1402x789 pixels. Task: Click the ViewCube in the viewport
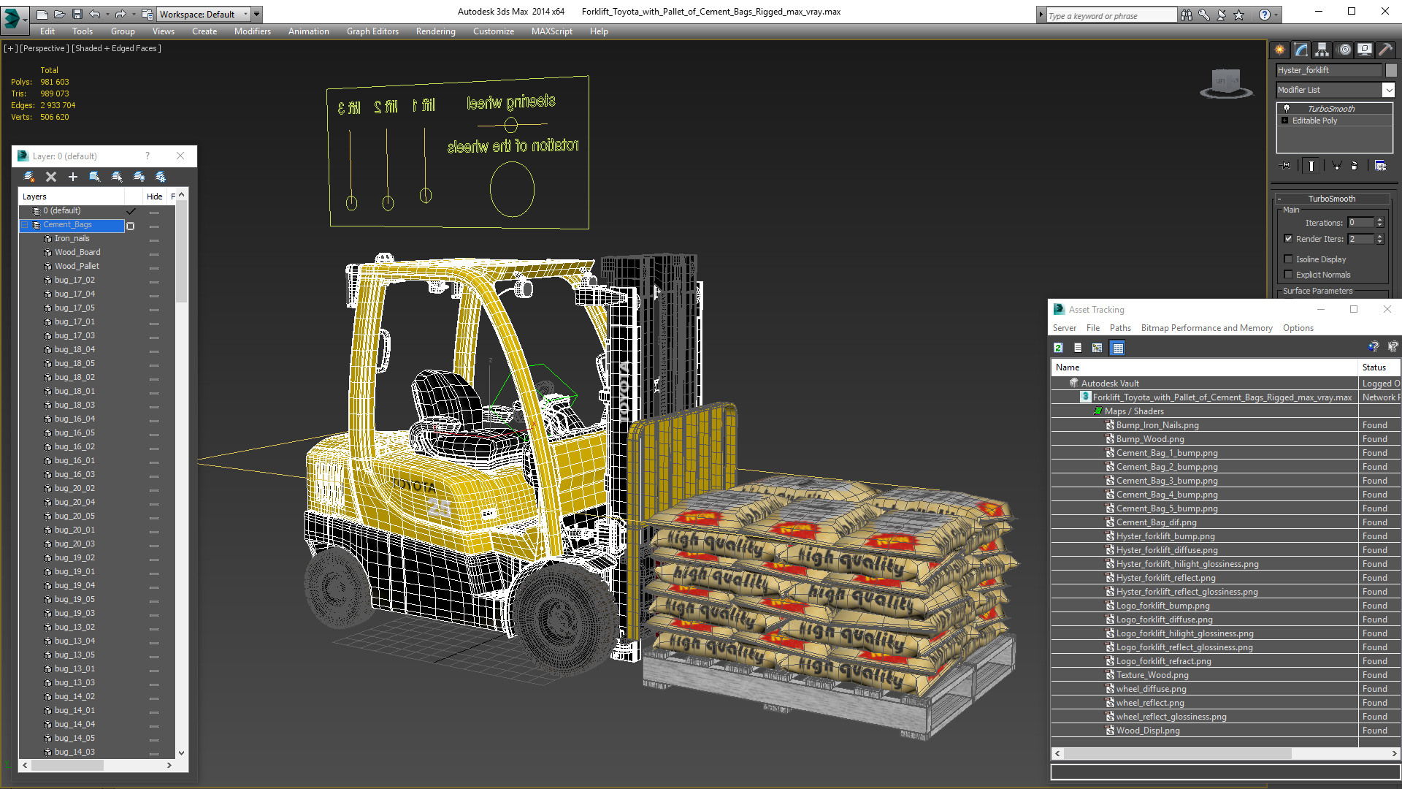click(1226, 82)
